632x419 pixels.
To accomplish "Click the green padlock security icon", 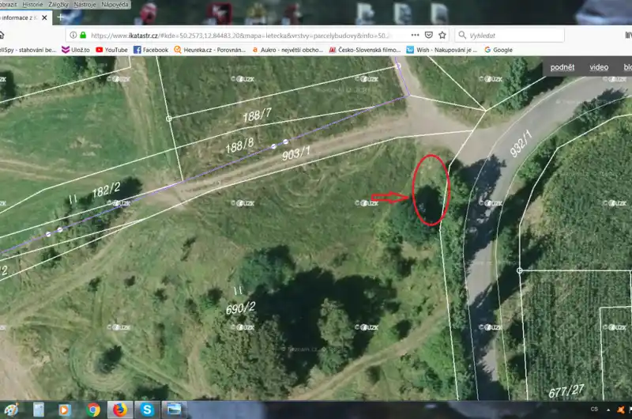I will [83, 35].
